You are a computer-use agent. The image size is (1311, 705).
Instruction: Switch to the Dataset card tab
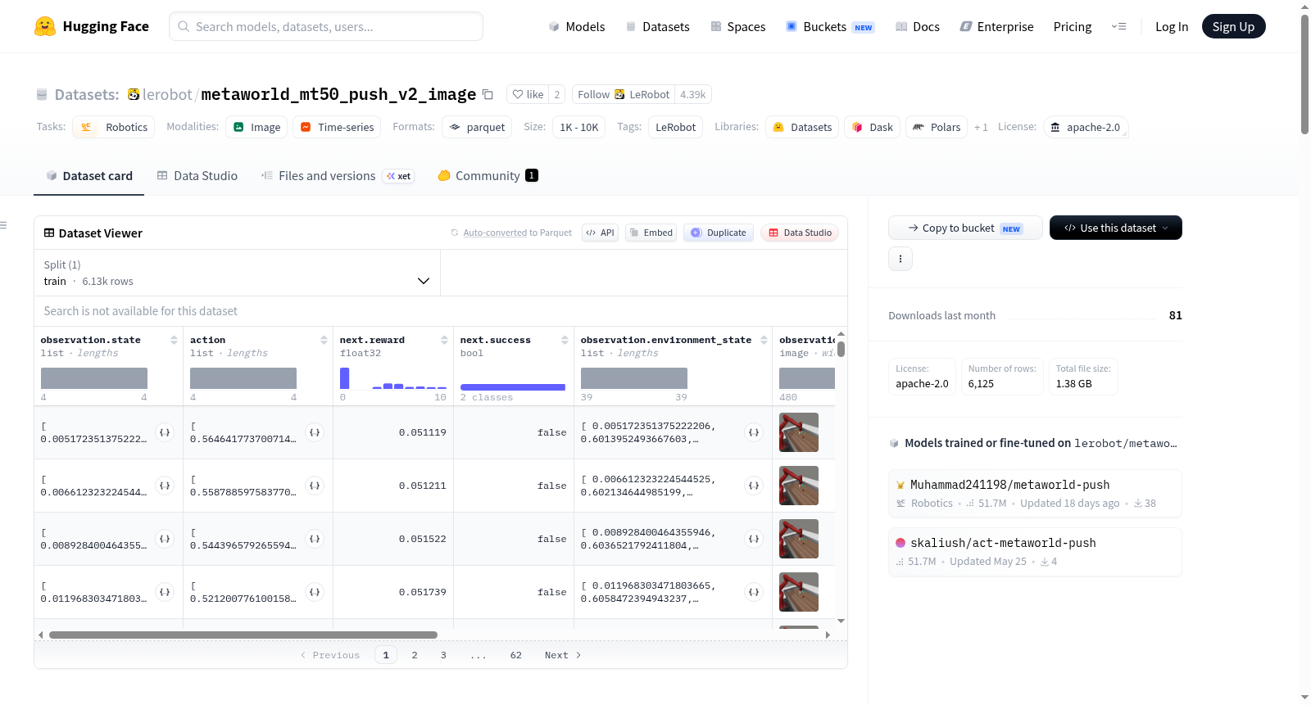point(89,176)
